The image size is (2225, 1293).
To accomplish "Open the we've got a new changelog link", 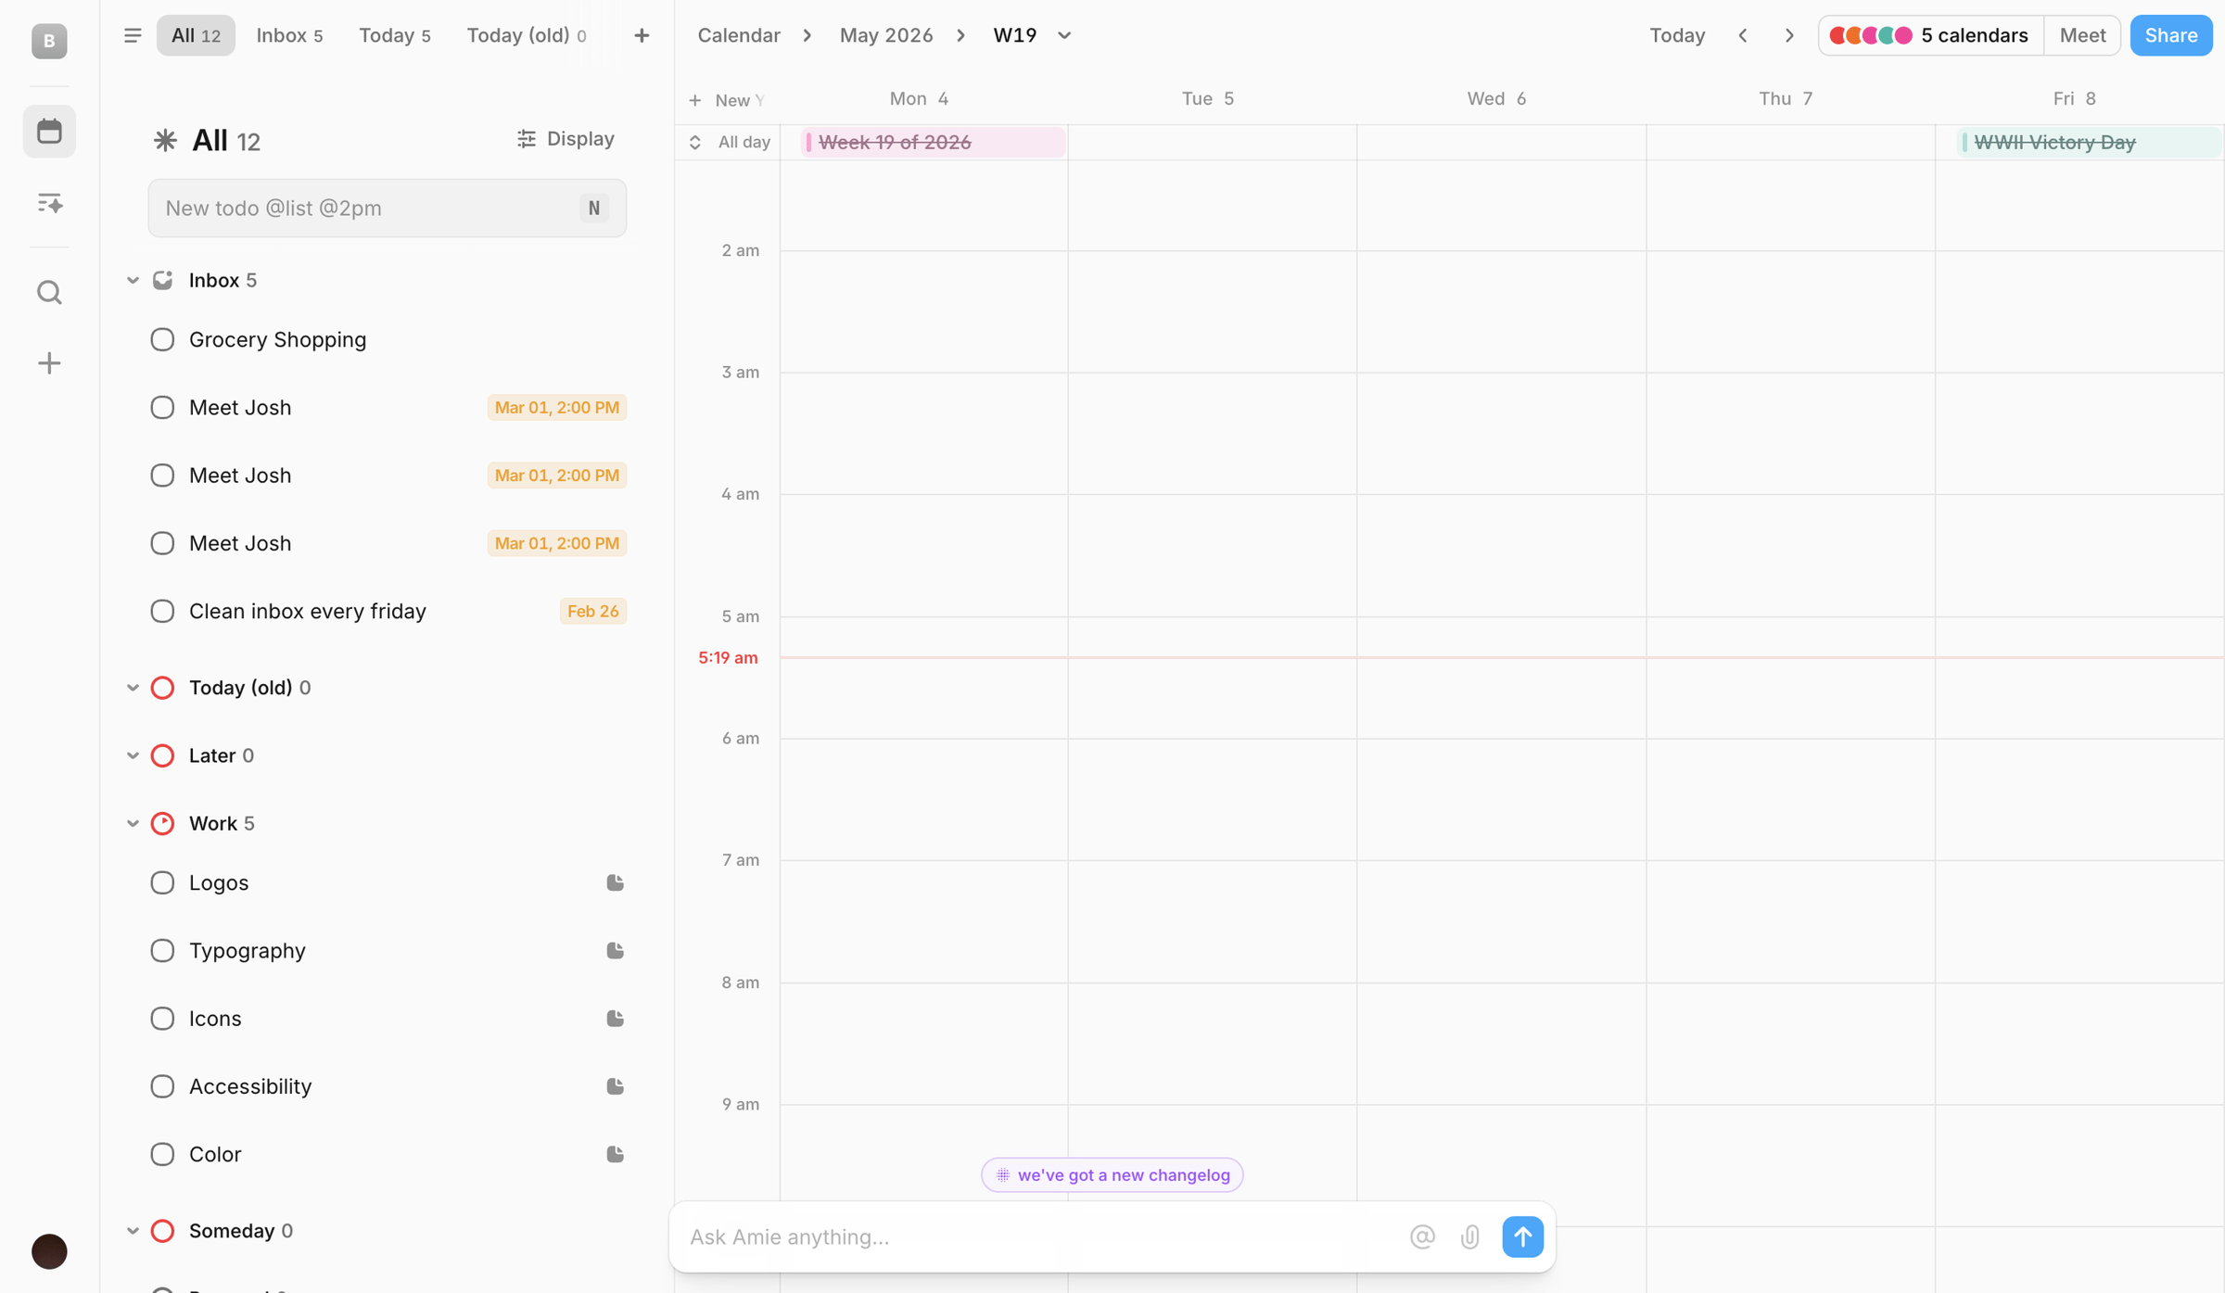I will click(x=1112, y=1174).
